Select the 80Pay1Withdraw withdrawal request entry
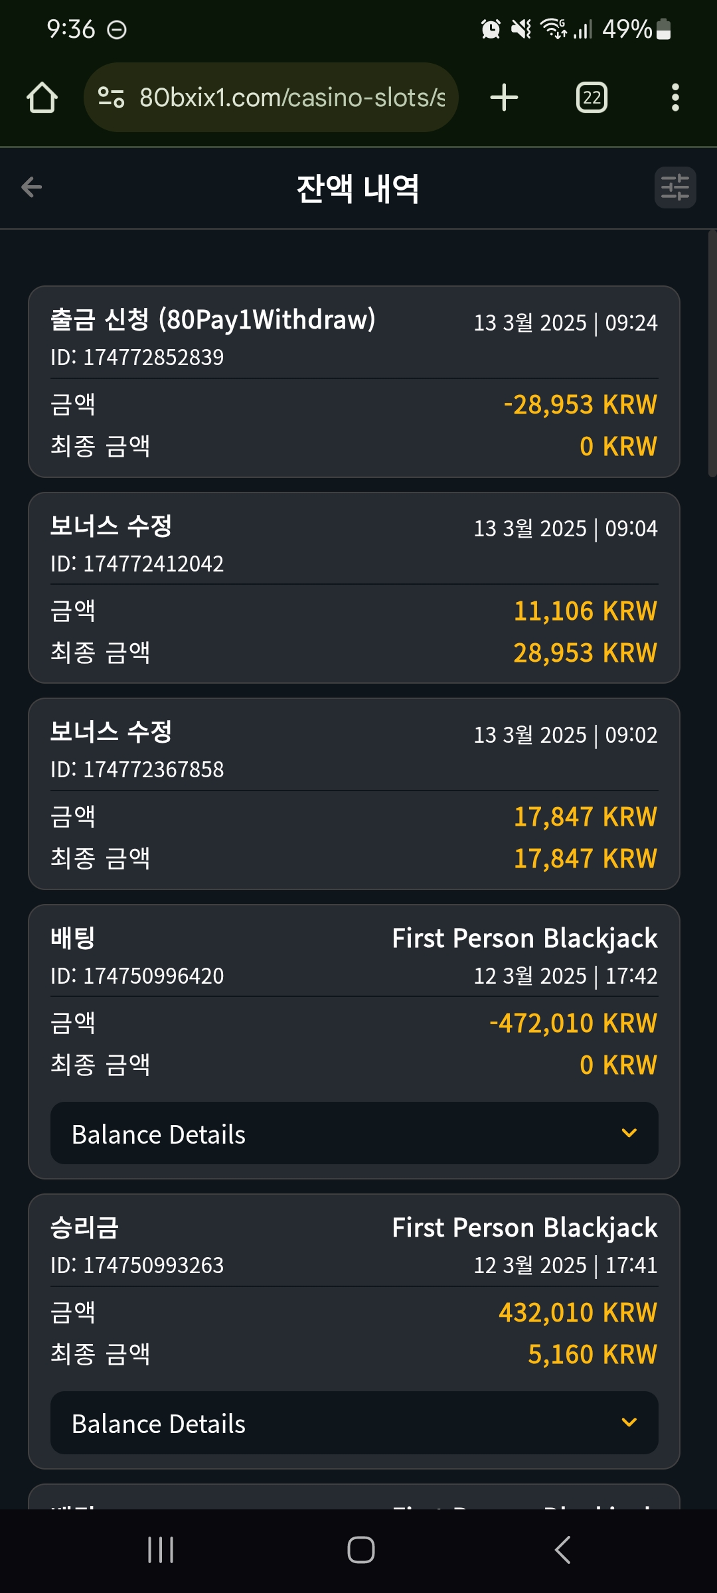Screen dimensions: 717x1593 355,382
